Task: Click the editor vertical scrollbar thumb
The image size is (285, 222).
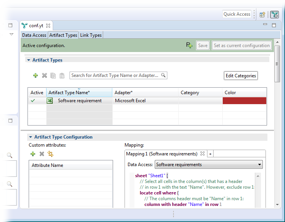Action: (x=277, y=64)
